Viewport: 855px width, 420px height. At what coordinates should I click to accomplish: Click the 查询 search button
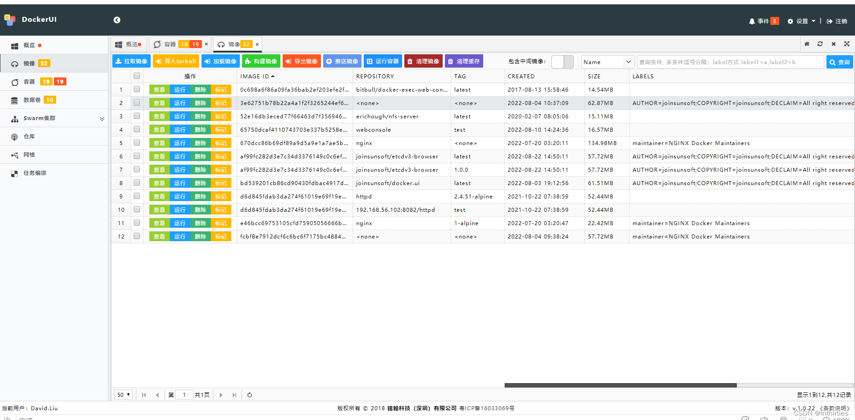(840, 62)
